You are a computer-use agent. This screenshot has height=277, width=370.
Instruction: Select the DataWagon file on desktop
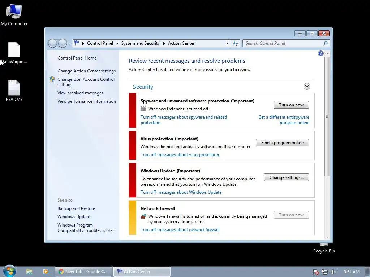tap(14, 53)
